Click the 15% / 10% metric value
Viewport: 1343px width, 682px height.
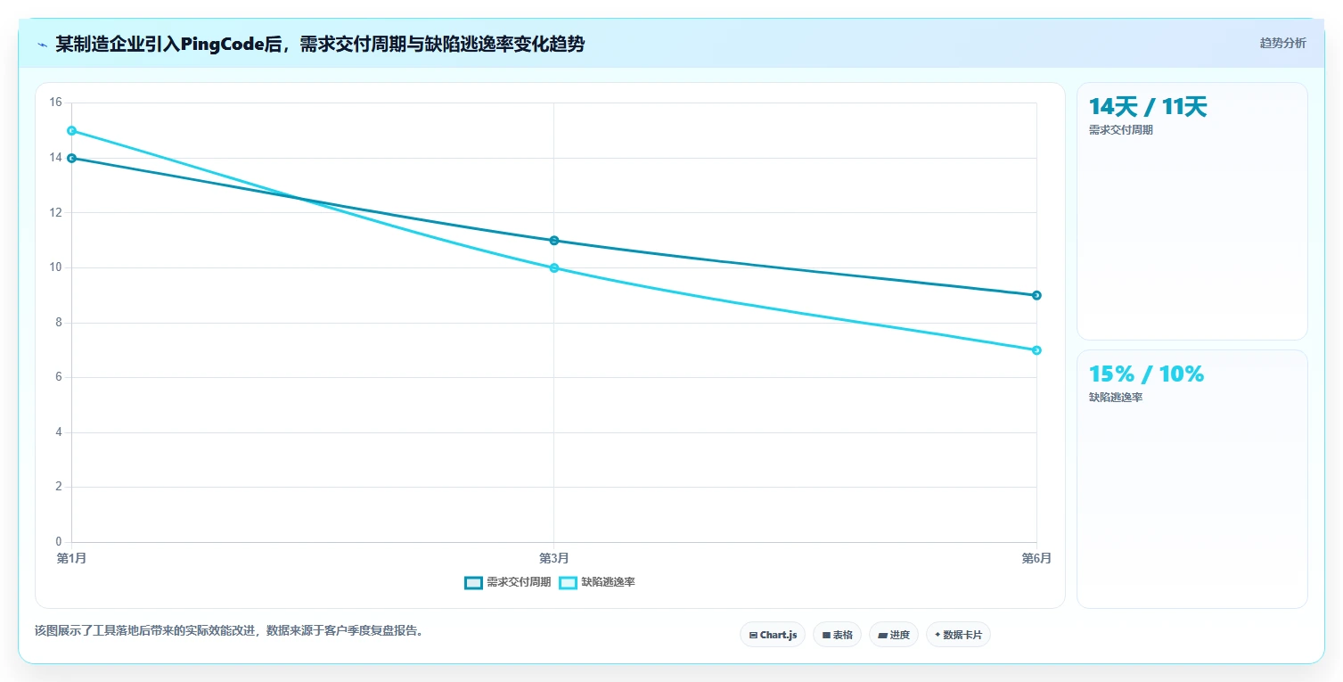coord(1146,374)
